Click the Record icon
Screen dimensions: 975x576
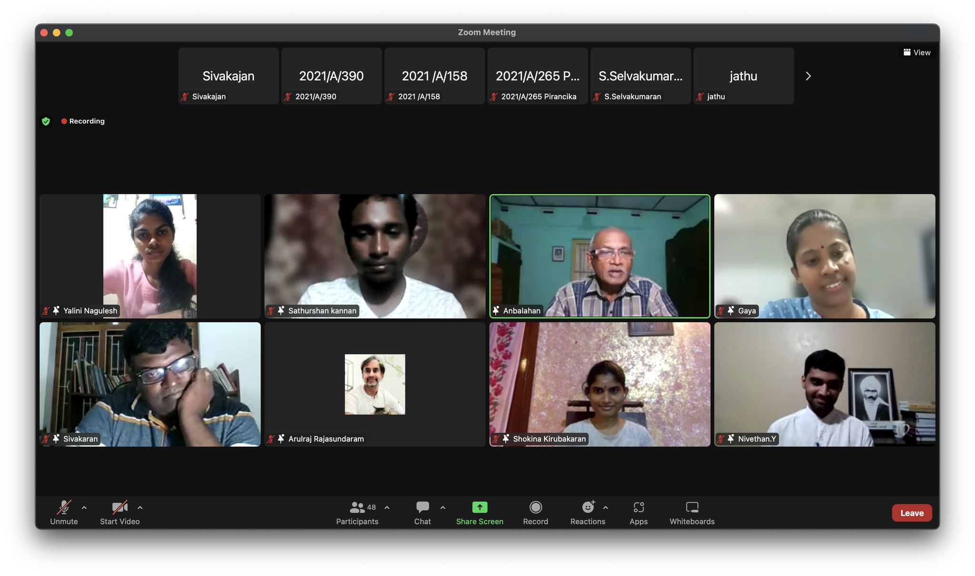pos(536,507)
